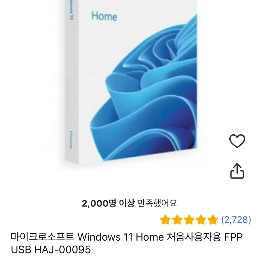Click the '처음사용자용' text in the title
Image resolution: width=259 pixels, height=259 pixels.
point(194,237)
